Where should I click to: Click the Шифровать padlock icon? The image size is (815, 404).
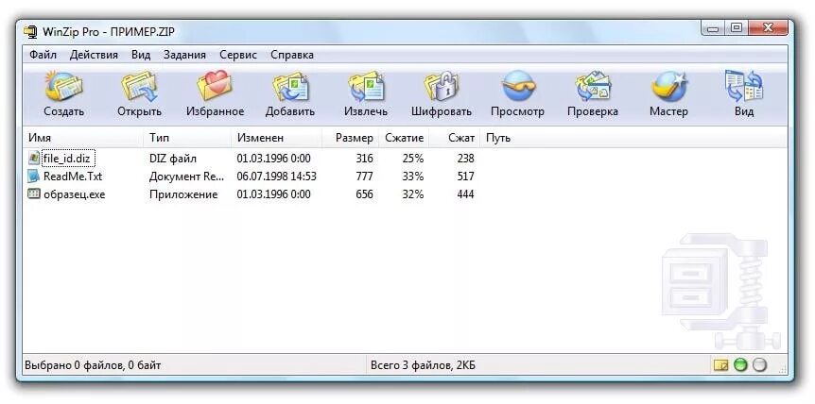click(x=442, y=86)
